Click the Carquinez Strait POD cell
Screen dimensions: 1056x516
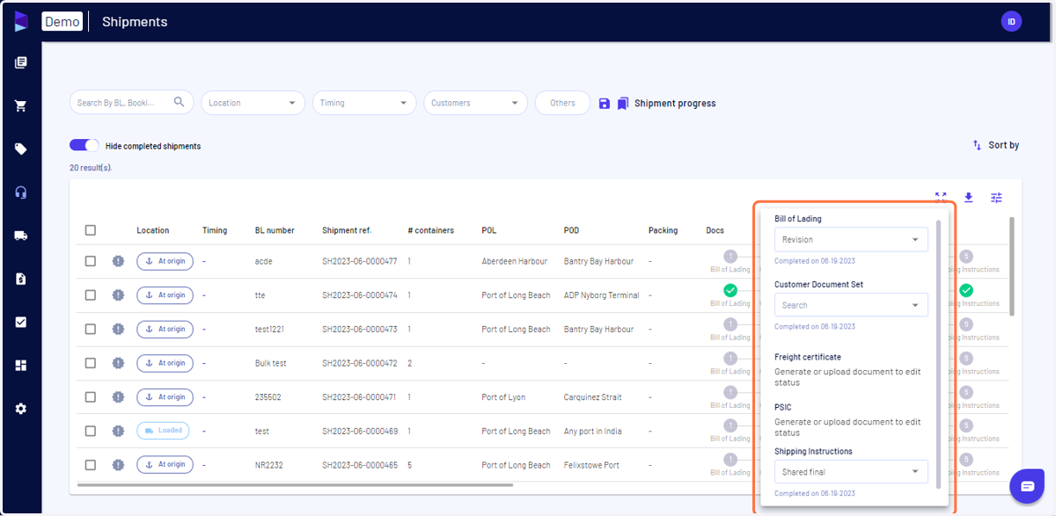592,397
